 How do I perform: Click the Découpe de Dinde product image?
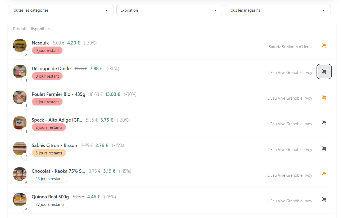(20, 72)
